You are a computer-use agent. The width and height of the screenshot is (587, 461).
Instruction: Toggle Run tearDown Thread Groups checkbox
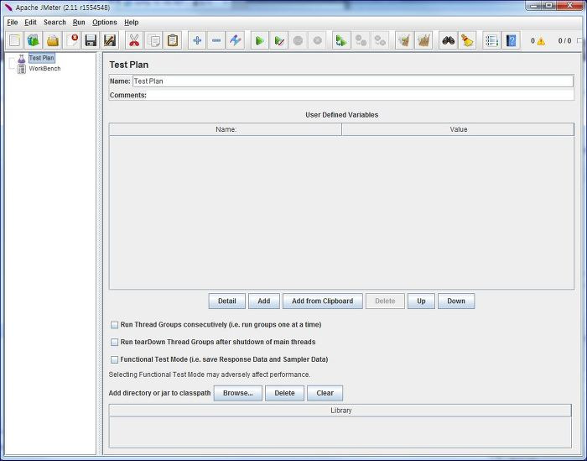tap(114, 343)
